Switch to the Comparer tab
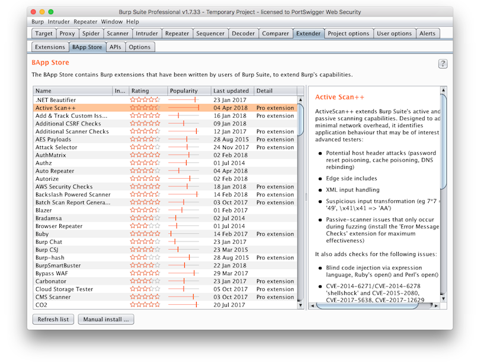Screen dimensions: 487x364 275,34
